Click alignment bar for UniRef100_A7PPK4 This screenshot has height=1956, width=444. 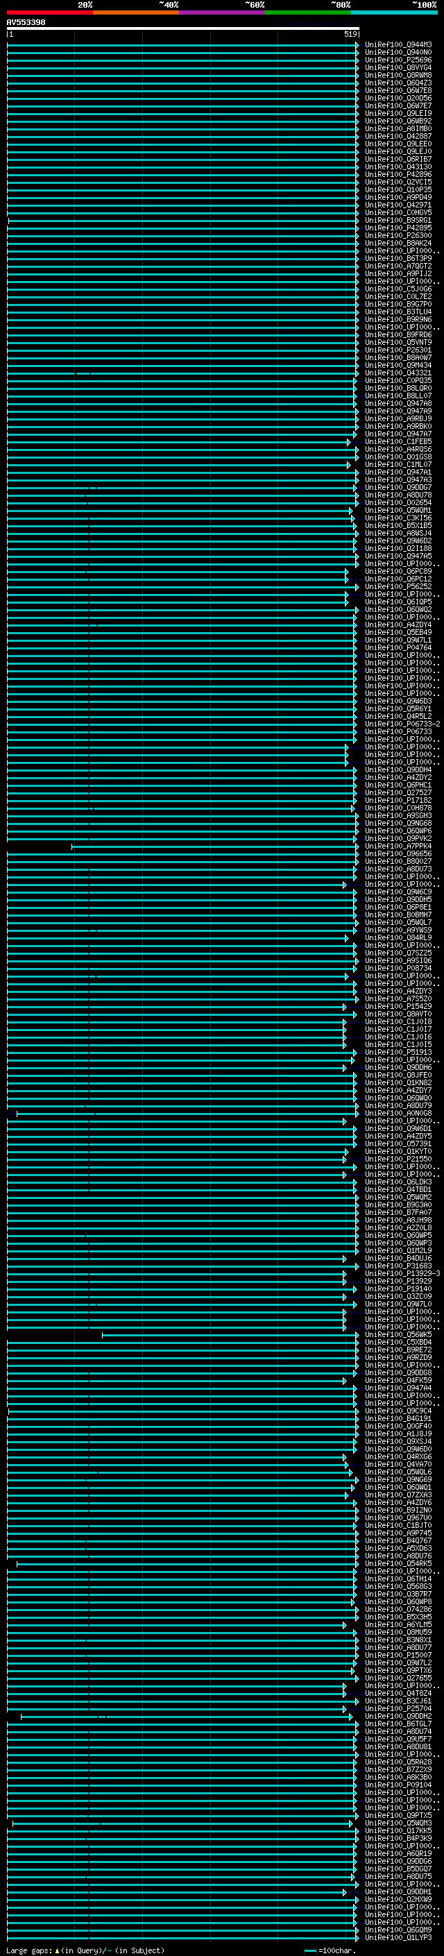[x=216, y=846]
